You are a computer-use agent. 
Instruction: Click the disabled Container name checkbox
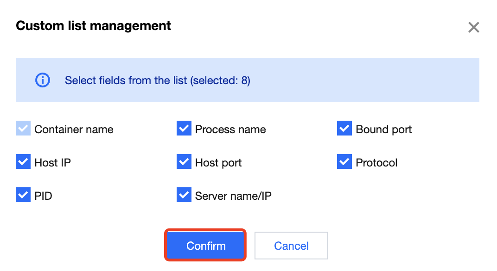click(23, 129)
